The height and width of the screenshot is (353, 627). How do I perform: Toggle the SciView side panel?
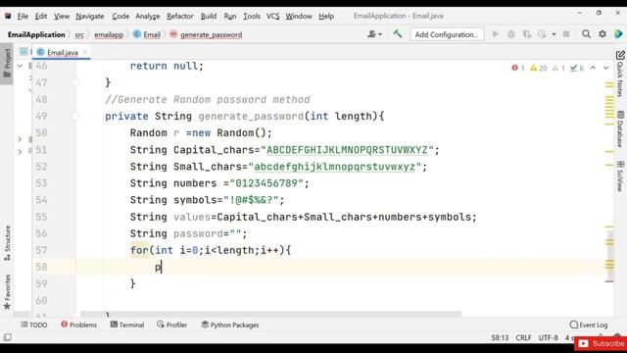[620, 176]
